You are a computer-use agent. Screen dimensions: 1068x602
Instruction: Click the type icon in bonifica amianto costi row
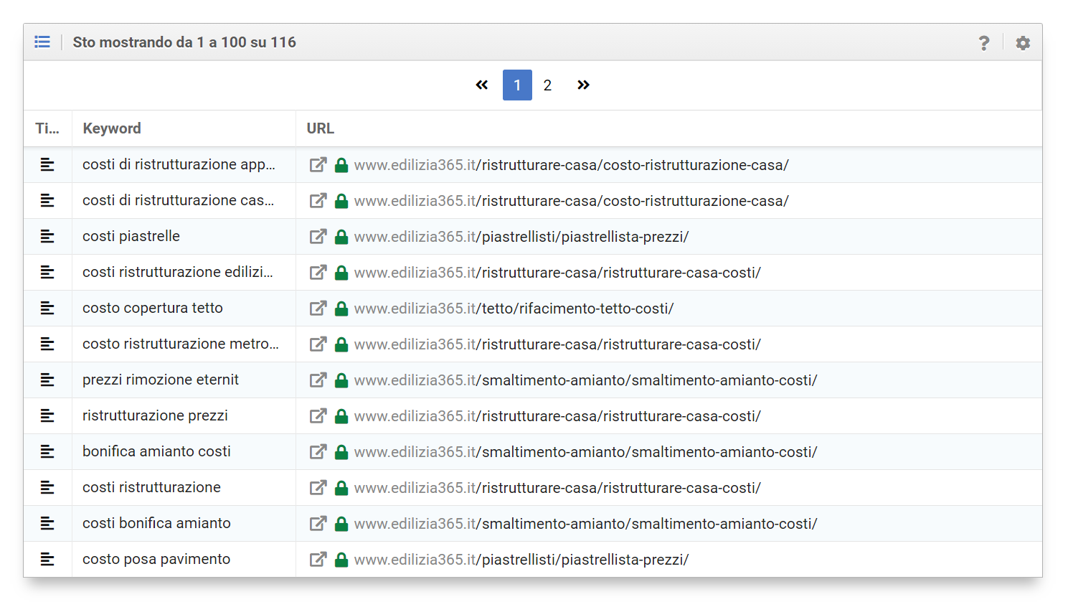pos(47,451)
